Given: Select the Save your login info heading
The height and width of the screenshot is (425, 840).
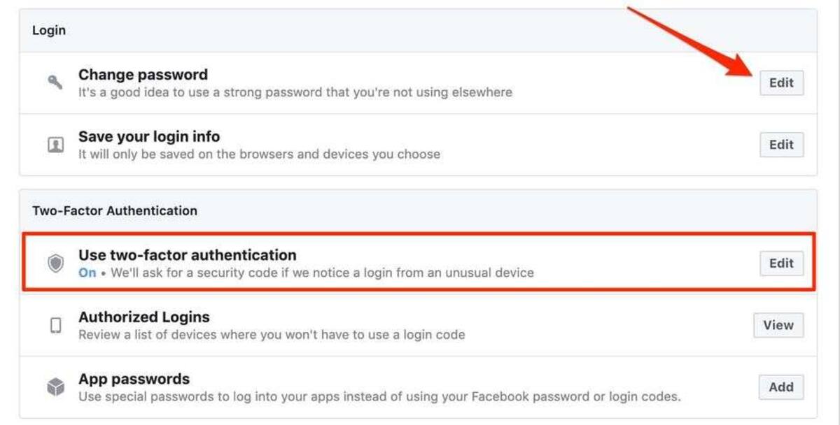Looking at the screenshot, I should tap(149, 136).
